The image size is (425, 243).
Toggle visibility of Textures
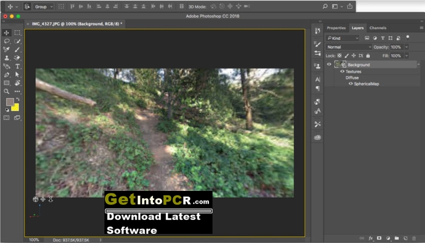point(342,72)
